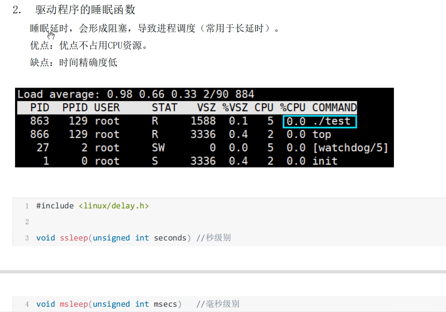Screen dimensions: 446x312
Task: Click the %CPU column header
Action: 293,108
